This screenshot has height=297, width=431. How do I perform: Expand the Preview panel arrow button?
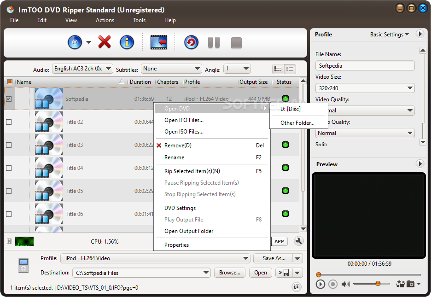click(x=420, y=164)
